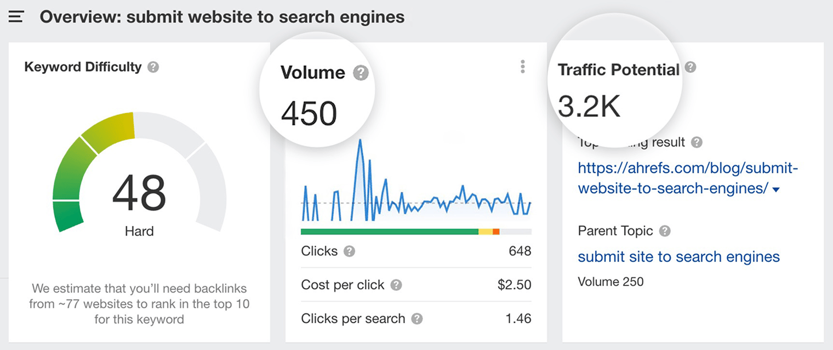Viewport: 833px width, 350px height.
Task: Select the Overview heading text
Action: [222, 16]
